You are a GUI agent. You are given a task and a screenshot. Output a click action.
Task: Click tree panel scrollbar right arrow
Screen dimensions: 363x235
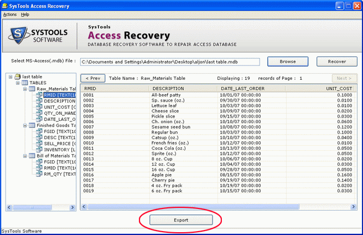tap(72, 207)
